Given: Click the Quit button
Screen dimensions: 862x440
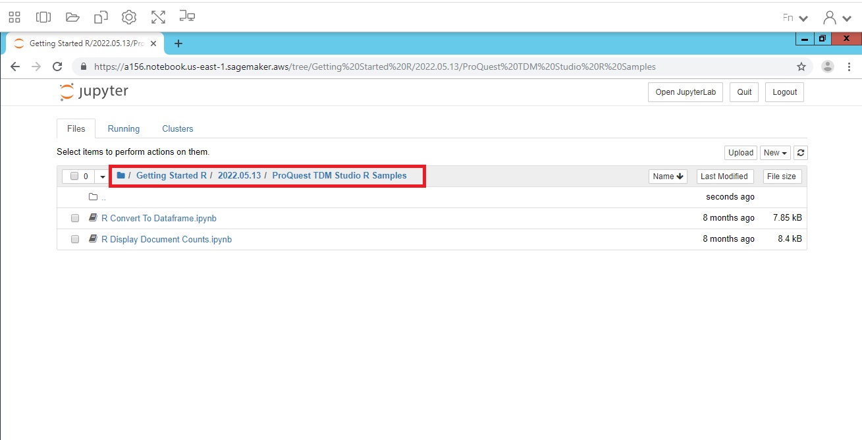Looking at the screenshot, I should click(744, 92).
